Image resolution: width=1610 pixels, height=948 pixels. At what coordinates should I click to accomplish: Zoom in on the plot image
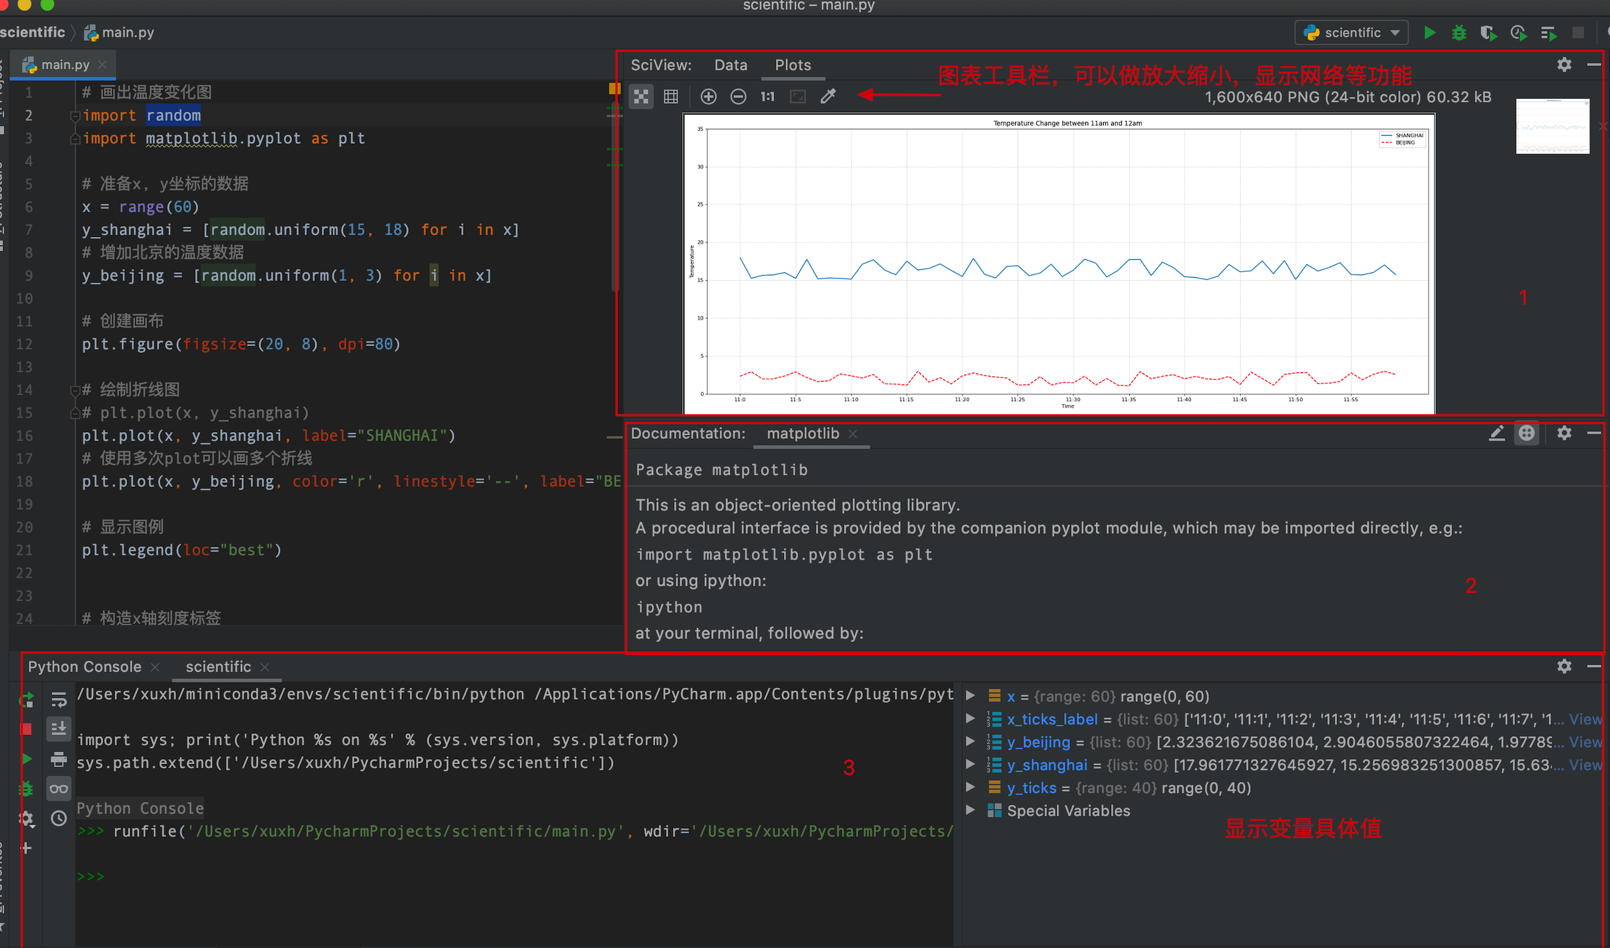709,96
